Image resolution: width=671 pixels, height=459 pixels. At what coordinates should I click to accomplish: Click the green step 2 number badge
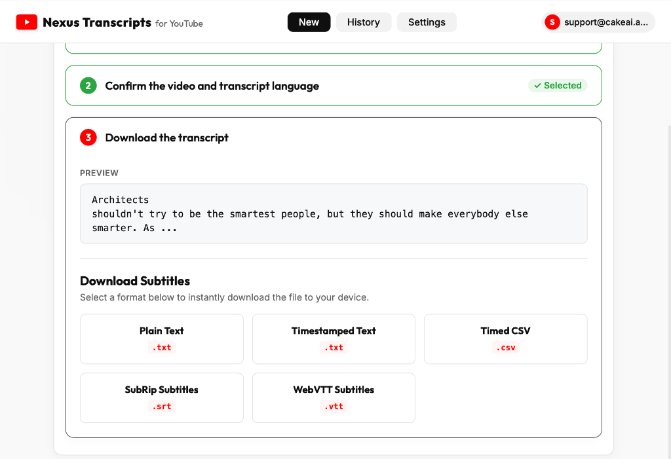[x=88, y=86]
